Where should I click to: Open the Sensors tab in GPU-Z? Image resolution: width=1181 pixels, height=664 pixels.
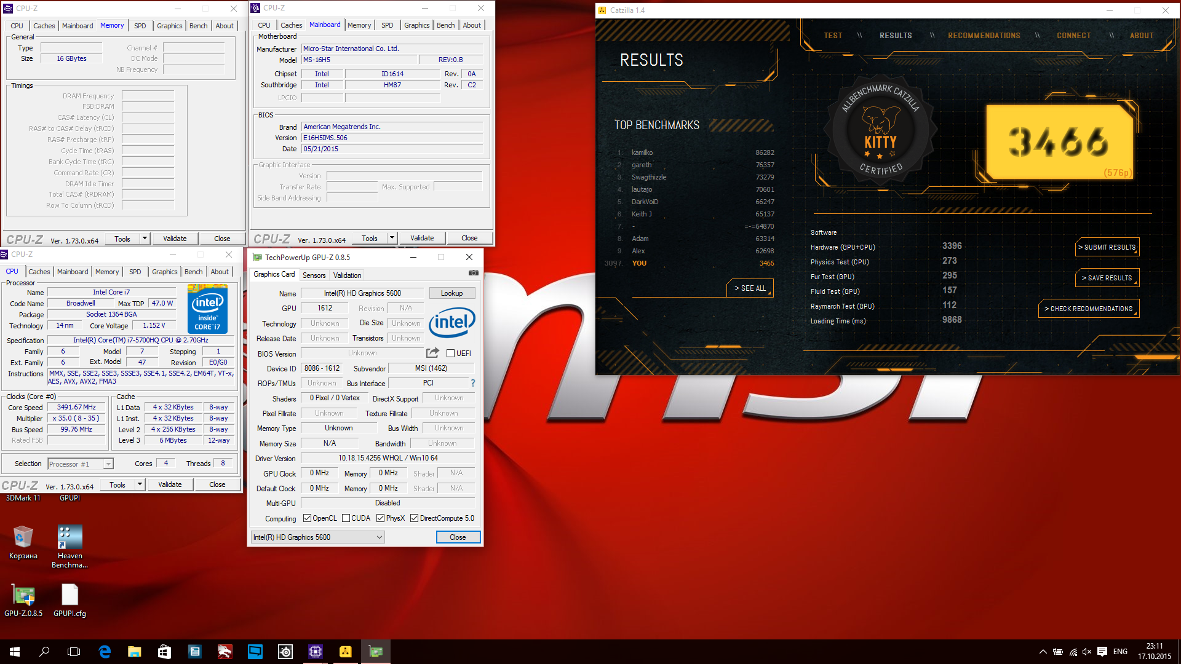(314, 275)
